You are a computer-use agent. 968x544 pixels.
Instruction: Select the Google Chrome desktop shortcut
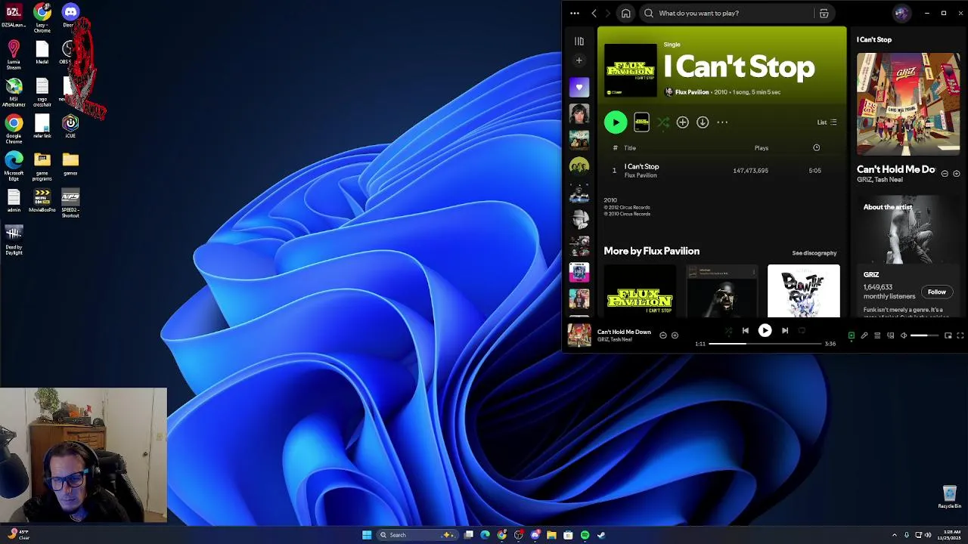[14, 128]
